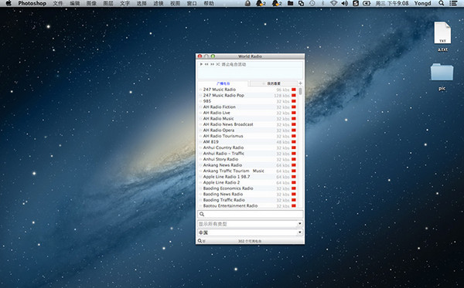Click the red flag on AH Radio Fiction row
This screenshot has width=464, height=288.
coord(294,107)
